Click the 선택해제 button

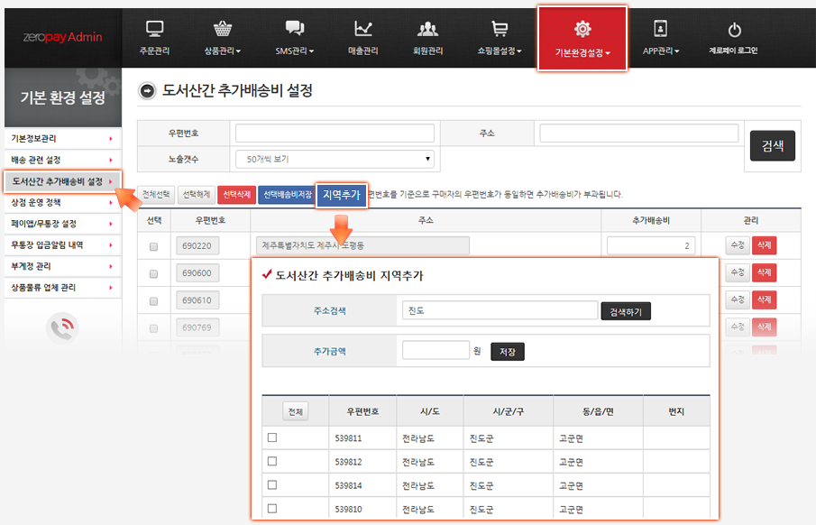coord(197,195)
